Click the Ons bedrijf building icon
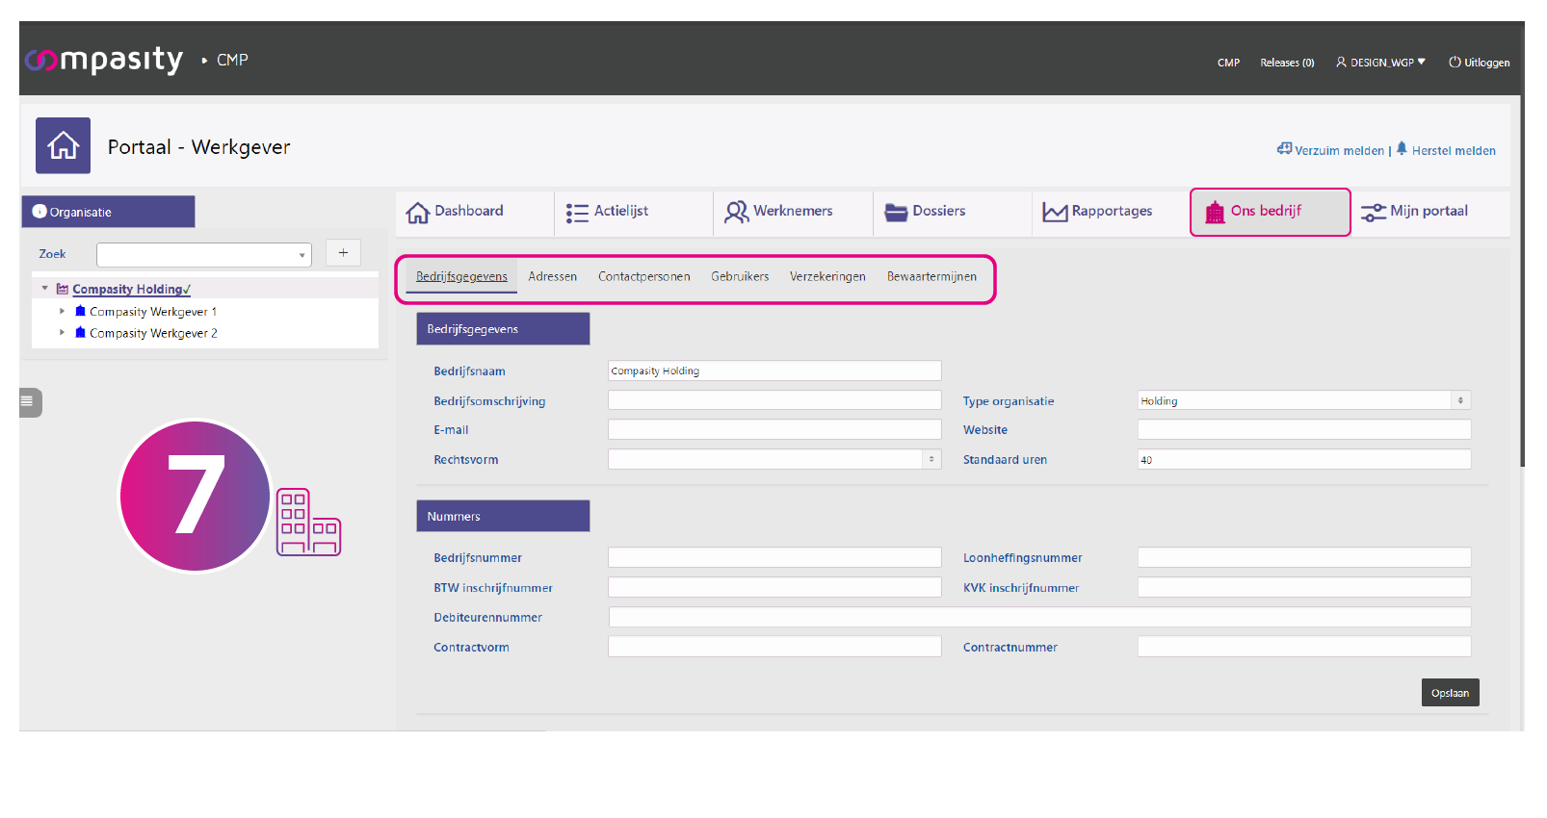The width and height of the screenshot is (1547, 818). (x=1216, y=212)
